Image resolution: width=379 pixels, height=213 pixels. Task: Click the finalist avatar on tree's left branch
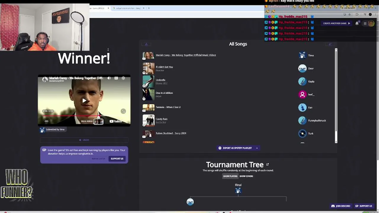190,202
